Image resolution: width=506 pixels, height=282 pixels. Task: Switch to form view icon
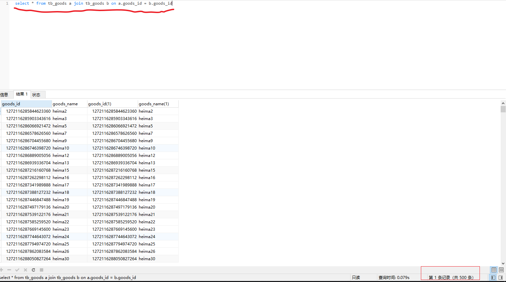click(x=501, y=270)
